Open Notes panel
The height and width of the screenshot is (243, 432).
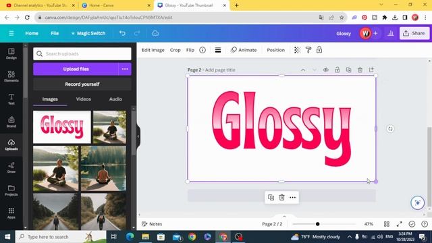[152, 224]
